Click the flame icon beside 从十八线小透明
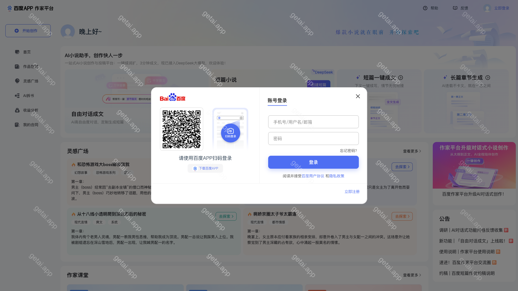 (73, 214)
